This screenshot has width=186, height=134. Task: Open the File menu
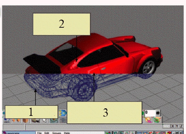(40, 133)
